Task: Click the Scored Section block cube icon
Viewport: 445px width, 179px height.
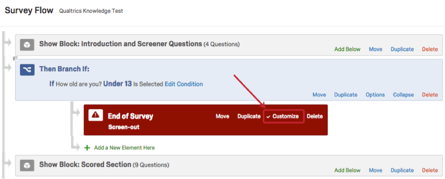Action: click(x=27, y=165)
